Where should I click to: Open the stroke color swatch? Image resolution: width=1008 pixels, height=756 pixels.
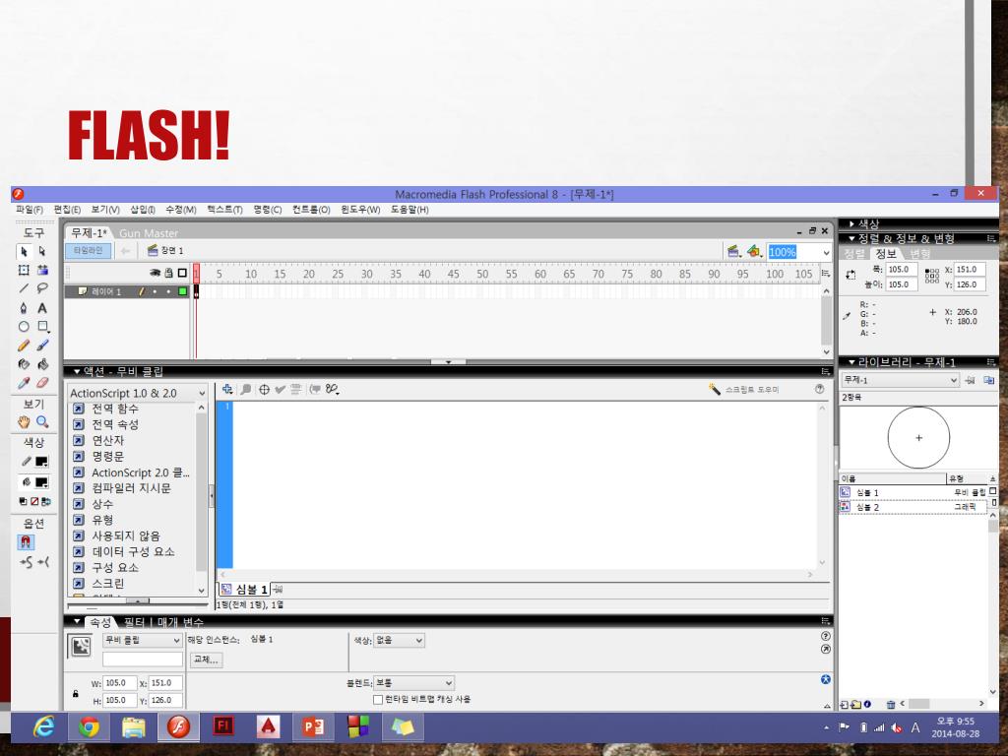coord(41,462)
